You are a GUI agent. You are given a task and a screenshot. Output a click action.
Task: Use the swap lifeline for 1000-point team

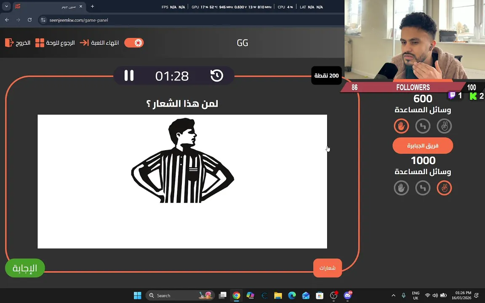click(423, 188)
